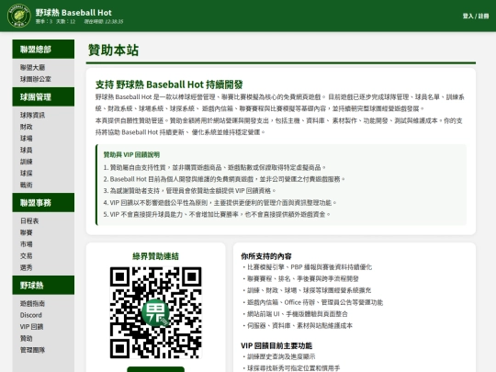Open 球團辦公室 in the sidebar
The image size is (496, 372).
[x=36, y=79]
